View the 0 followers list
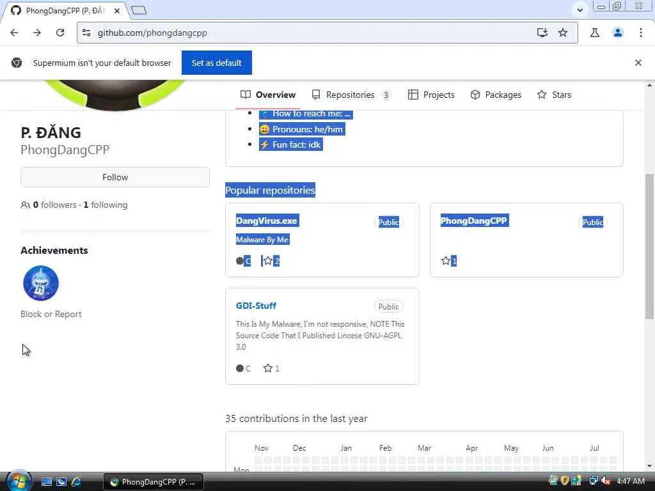The height and width of the screenshot is (491, 655). pyautogui.click(x=55, y=205)
